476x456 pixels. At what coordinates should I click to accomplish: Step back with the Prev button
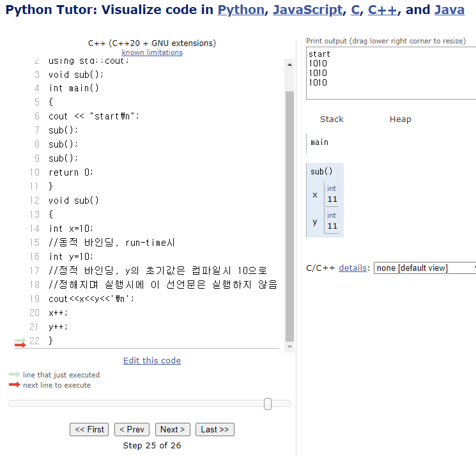tap(132, 429)
